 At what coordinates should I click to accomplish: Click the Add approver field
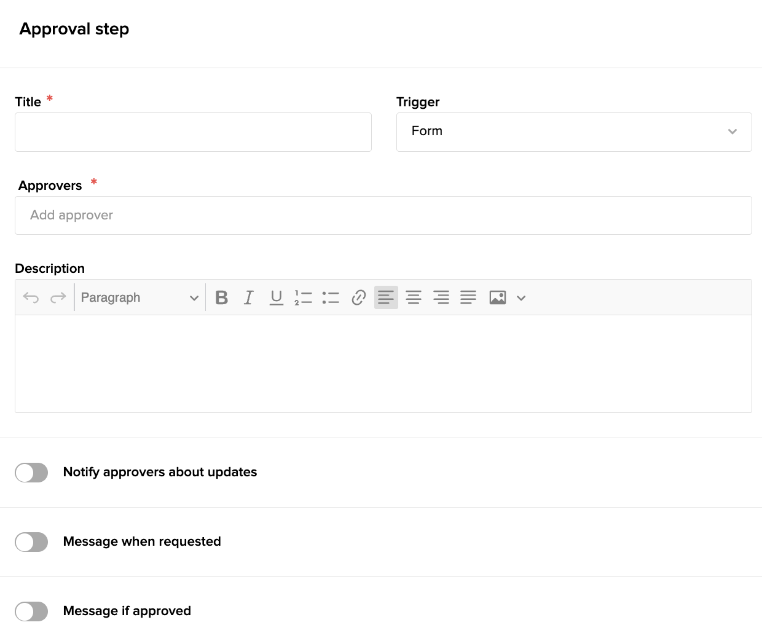tap(383, 215)
